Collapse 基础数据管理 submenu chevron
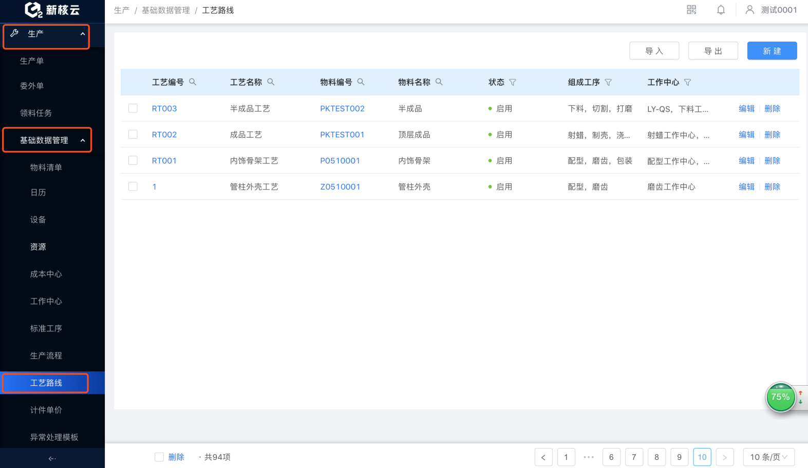The width and height of the screenshot is (808, 468). (x=83, y=140)
